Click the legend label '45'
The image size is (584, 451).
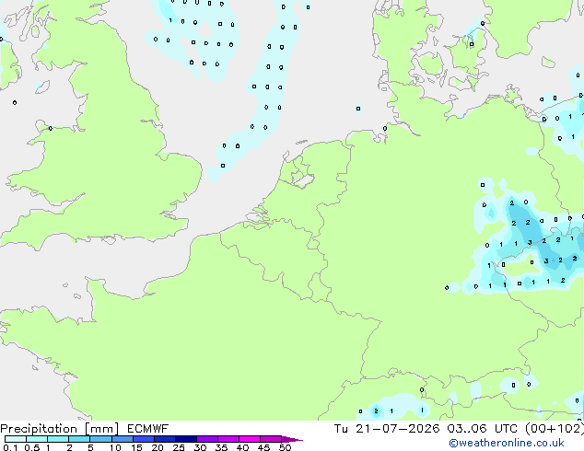(263, 447)
